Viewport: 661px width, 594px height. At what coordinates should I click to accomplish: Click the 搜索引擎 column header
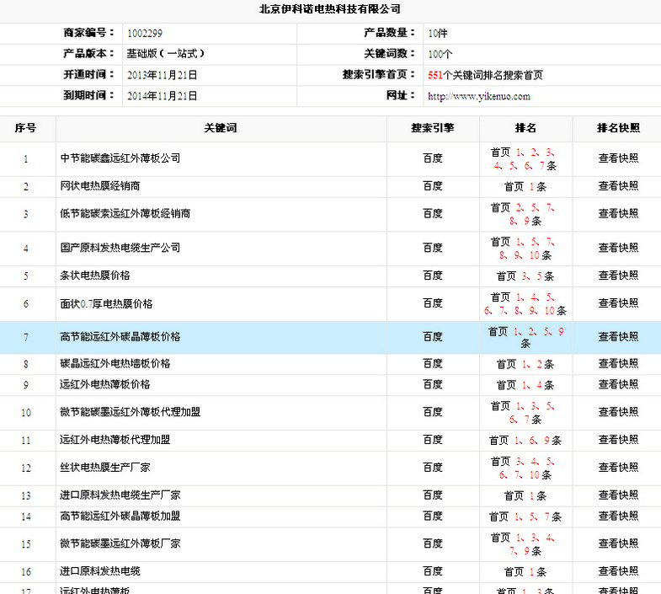pos(433,128)
